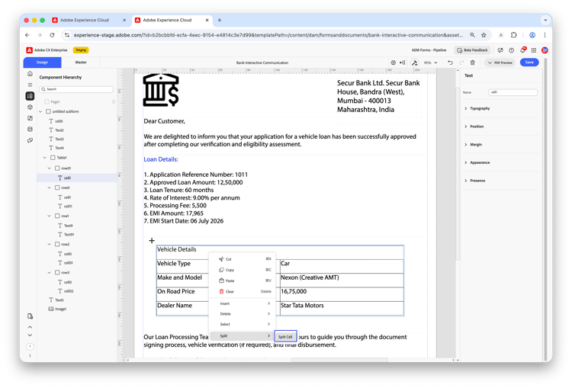The width and height of the screenshot is (572, 388).
Task: Switch to the Master tab
Action: coord(81,63)
